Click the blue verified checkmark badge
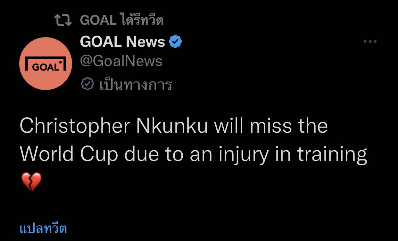This screenshot has height=241, width=398. coord(175,42)
